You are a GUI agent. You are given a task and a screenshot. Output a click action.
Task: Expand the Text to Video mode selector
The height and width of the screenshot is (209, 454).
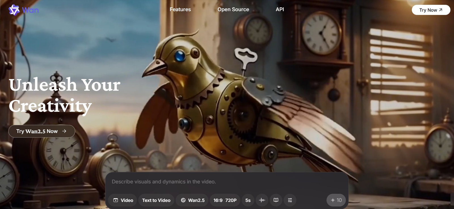156,200
